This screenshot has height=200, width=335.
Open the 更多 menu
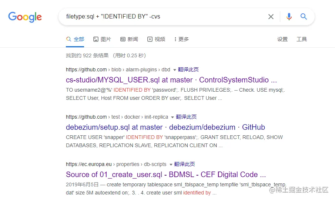click(x=181, y=39)
